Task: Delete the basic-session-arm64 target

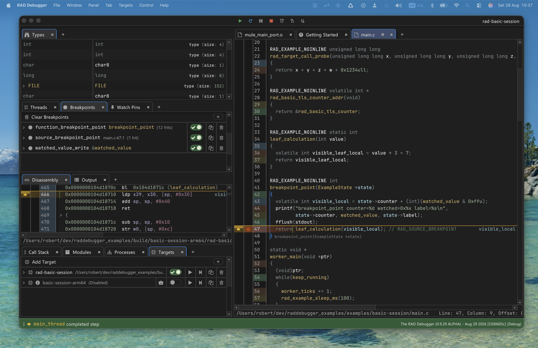Action: click(x=221, y=283)
